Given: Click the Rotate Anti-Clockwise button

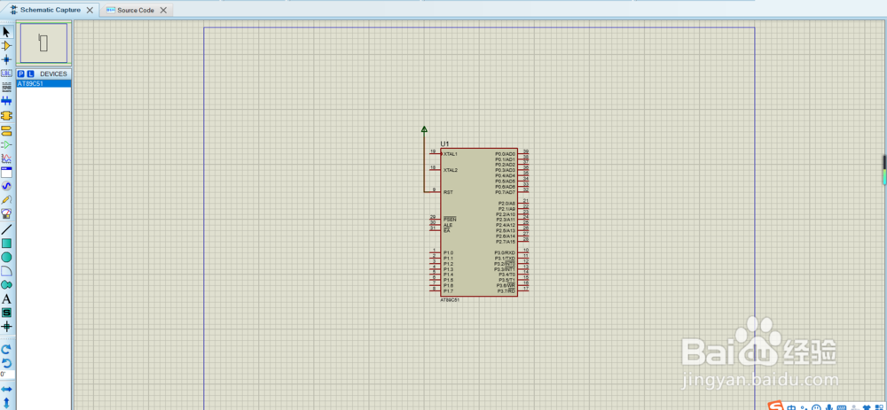Looking at the screenshot, I should pos(7,362).
